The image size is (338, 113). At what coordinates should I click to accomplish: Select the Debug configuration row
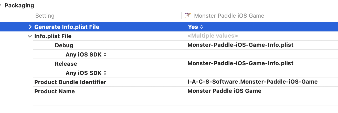tap(186, 45)
